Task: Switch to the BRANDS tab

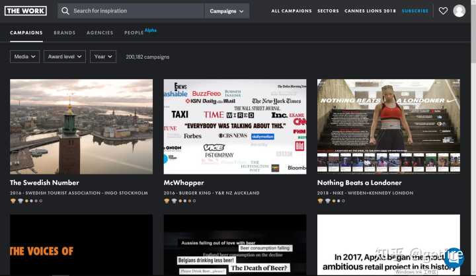Action: pyautogui.click(x=64, y=33)
